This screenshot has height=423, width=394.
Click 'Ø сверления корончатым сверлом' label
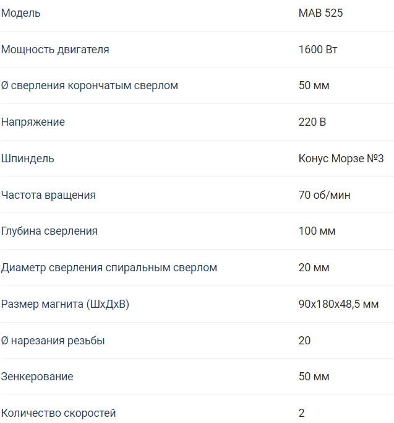90,85
